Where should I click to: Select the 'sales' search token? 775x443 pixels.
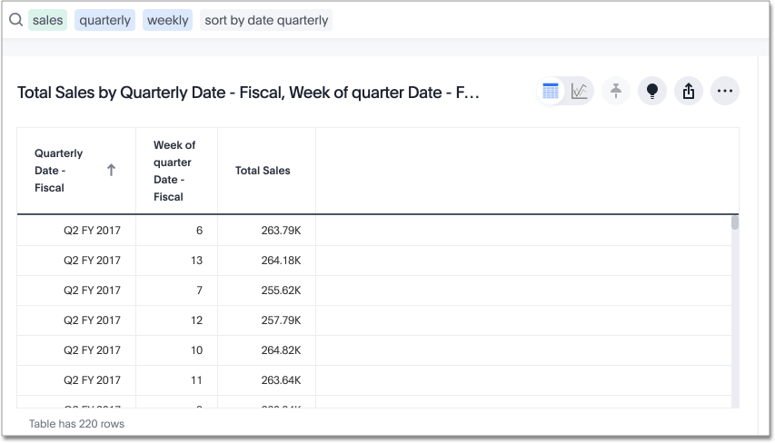point(47,20)
